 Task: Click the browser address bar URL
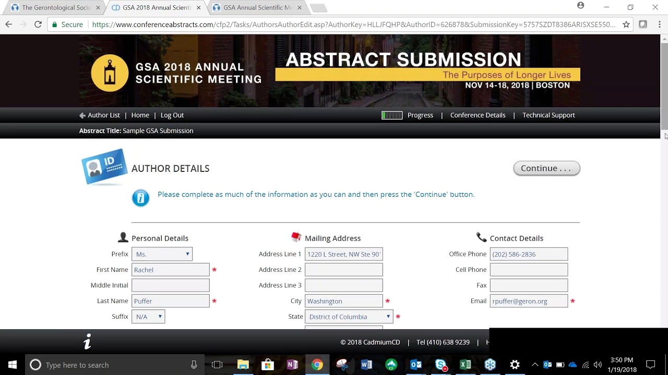(x=354, y=24)
